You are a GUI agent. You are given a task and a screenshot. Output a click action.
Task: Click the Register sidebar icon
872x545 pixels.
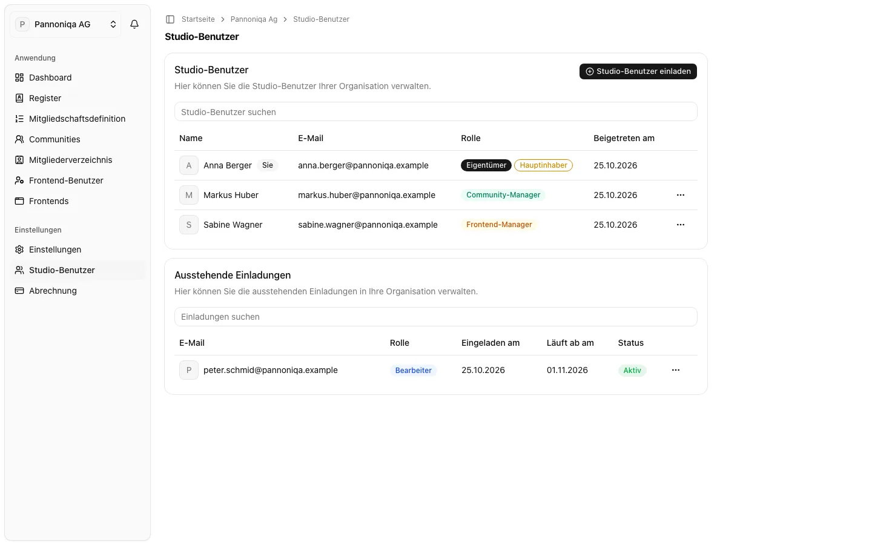pyautogui.click(x=19, y=98)
